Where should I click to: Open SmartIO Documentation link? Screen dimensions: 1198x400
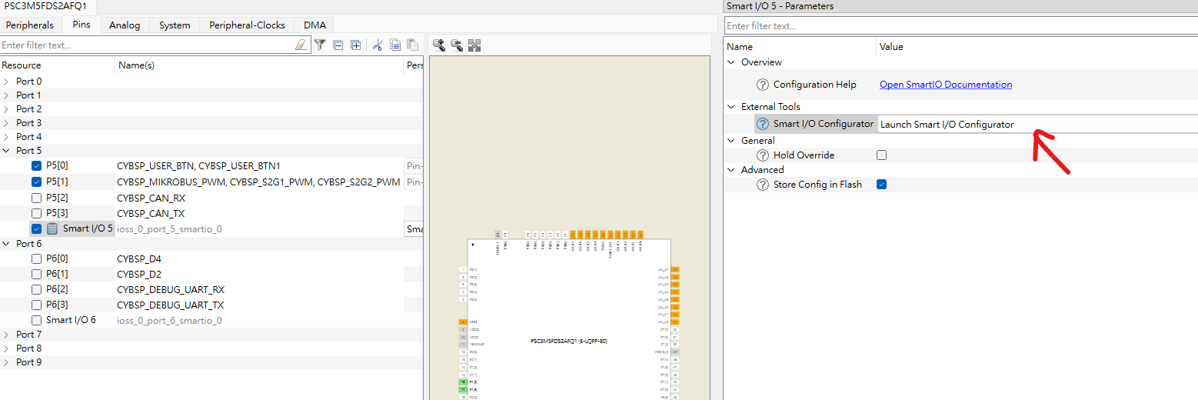[x=945, y=85]
